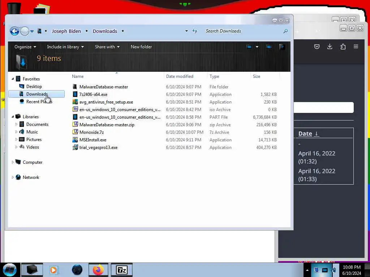Select Downloads in Favorites
370x277 pixels.
click(36, 94)
